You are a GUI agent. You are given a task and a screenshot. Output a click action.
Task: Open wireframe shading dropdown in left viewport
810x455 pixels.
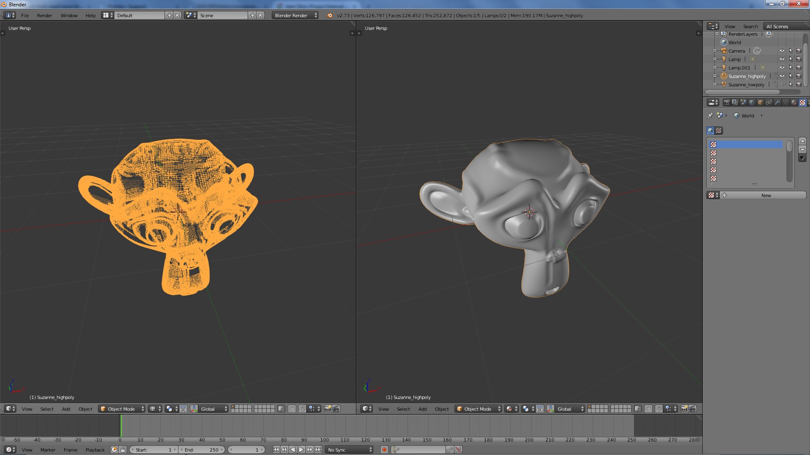tap(155, 409)
